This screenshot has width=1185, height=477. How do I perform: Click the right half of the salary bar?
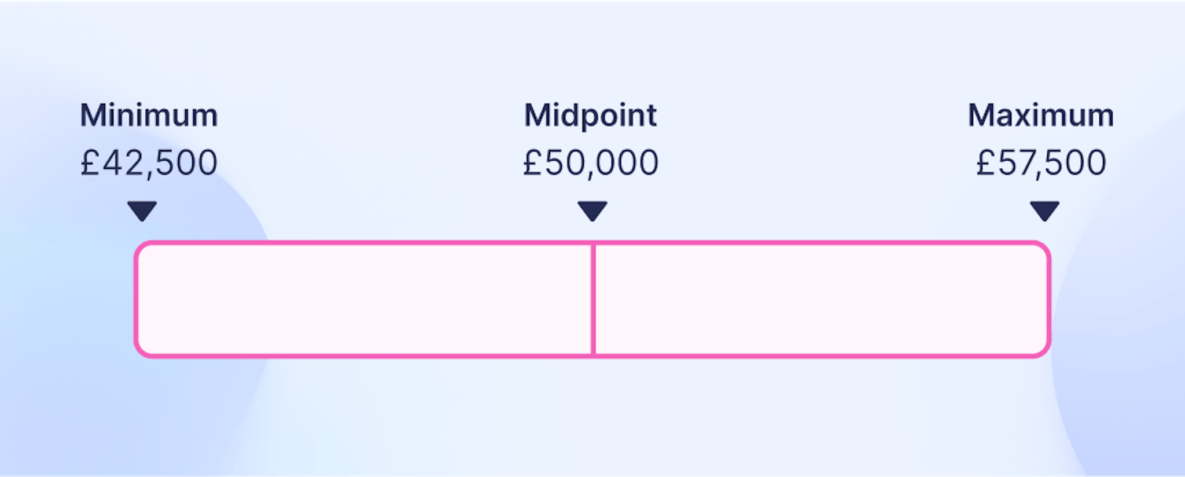[822, 299]
